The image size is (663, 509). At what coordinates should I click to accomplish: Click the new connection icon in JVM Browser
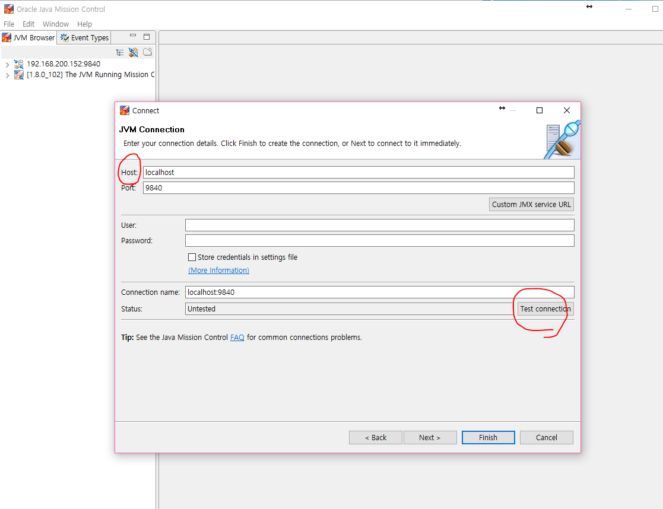point(134,52)
